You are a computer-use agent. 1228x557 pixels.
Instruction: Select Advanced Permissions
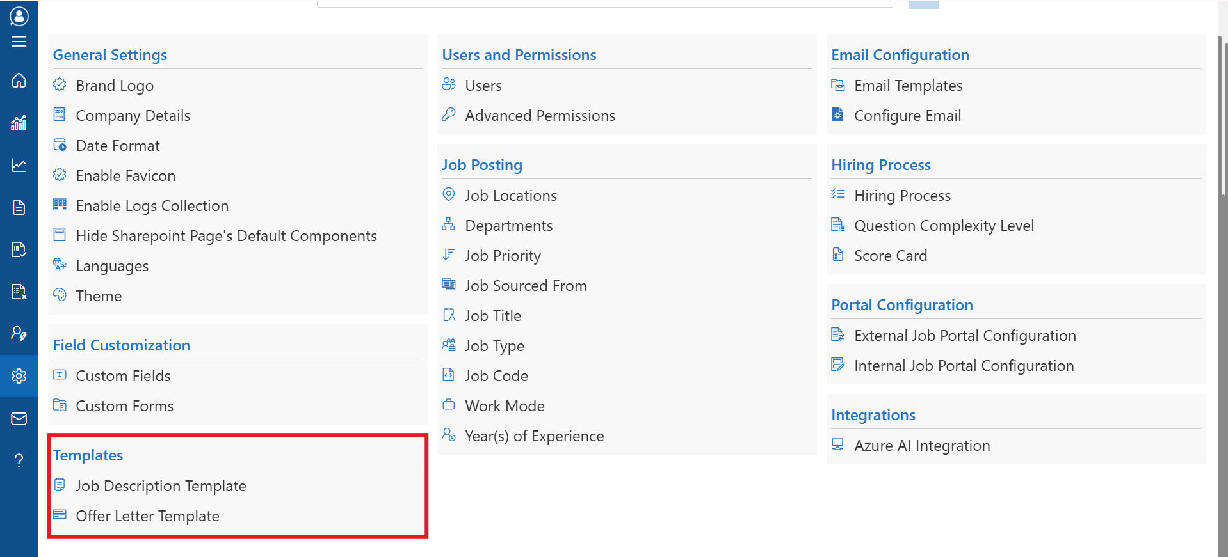[540, 116]
